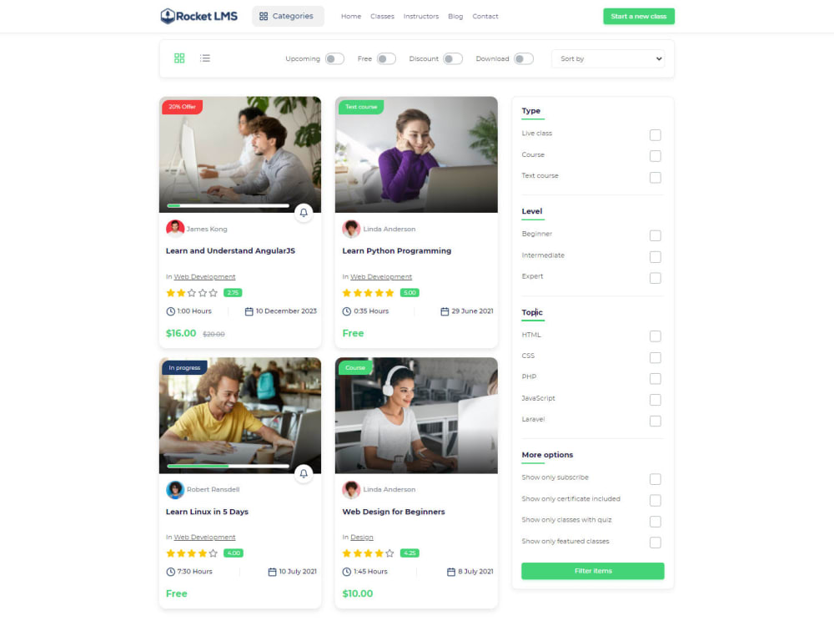The height and width of the screenshot is (626, 834).
Task: Switch to grid view layout
Action: tap(179, 58)
